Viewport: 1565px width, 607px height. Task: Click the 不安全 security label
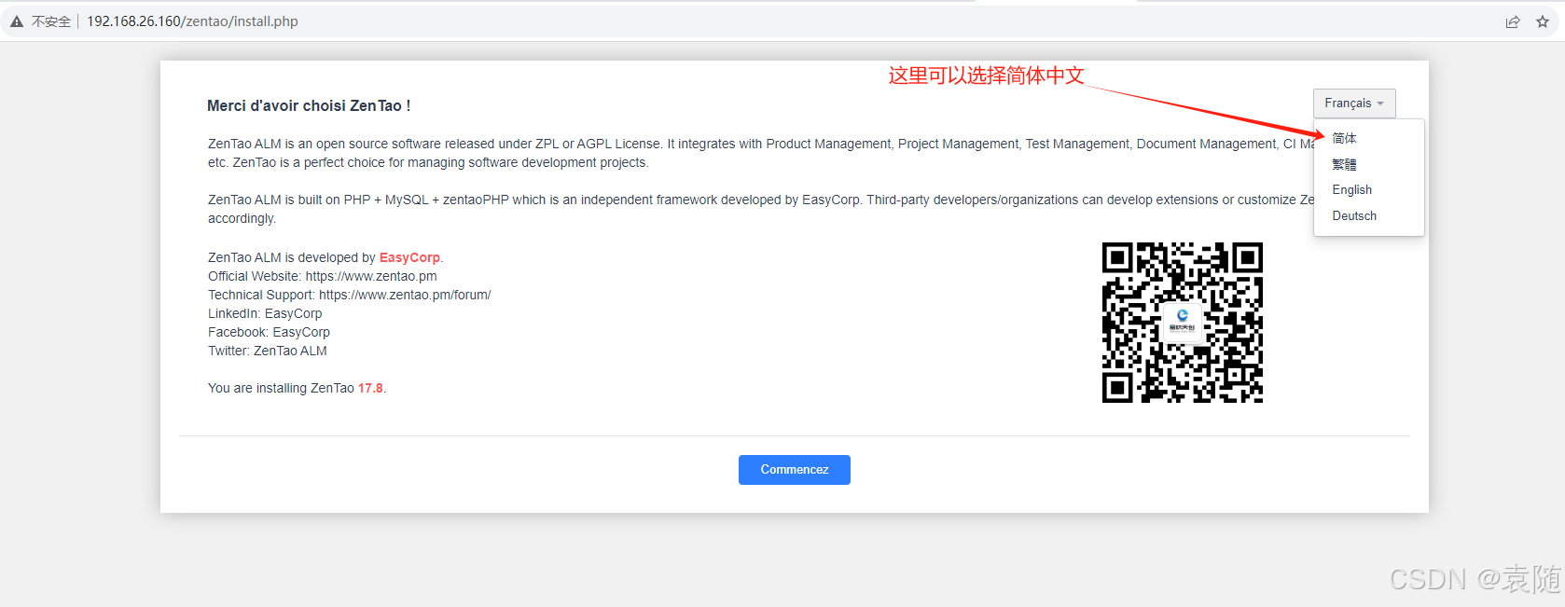click(x=51, y=21)
